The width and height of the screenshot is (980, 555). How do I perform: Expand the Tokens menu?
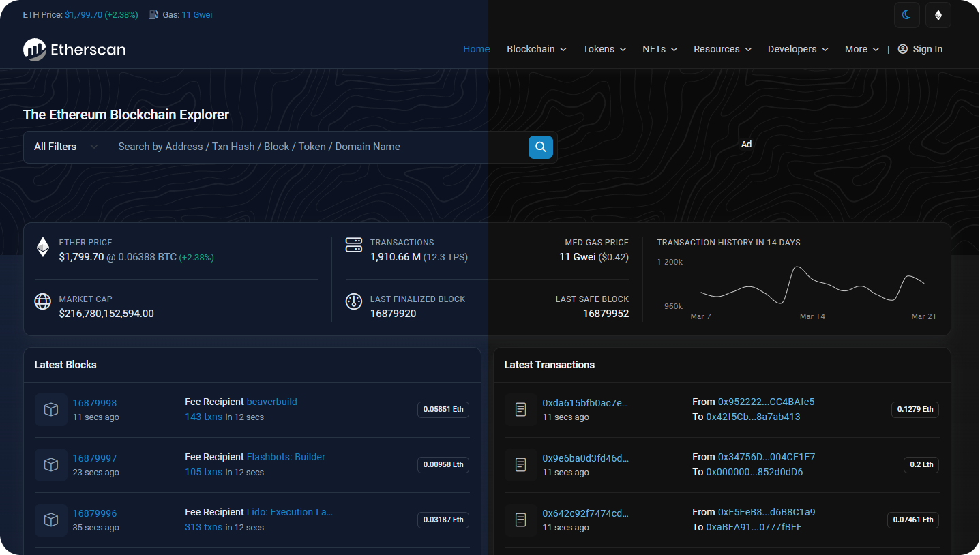[604, 49]
